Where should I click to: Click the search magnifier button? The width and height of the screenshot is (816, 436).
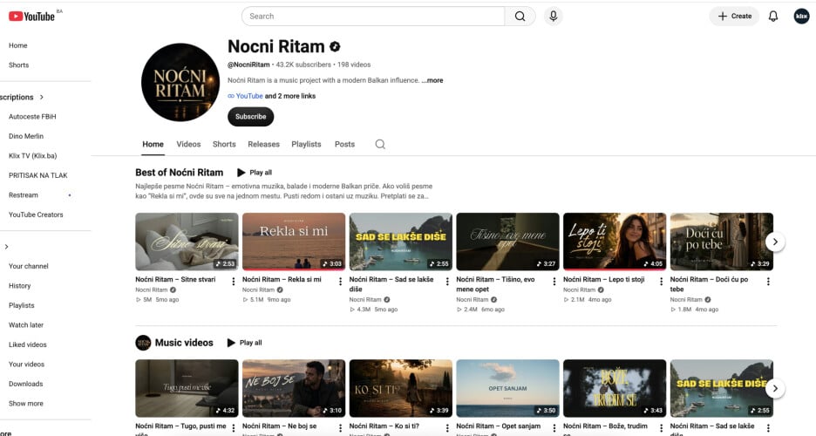pos(520,16)
